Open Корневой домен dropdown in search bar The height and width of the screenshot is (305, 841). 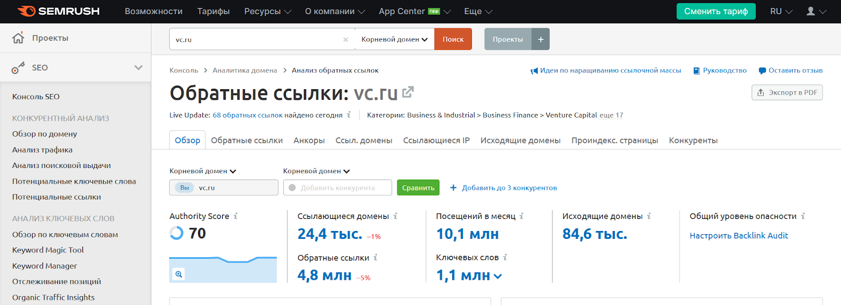395,39
